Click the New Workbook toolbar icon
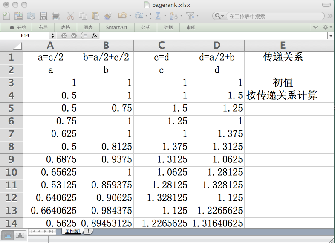This screenshot has height=243, width=335. (x=6, y=16)
